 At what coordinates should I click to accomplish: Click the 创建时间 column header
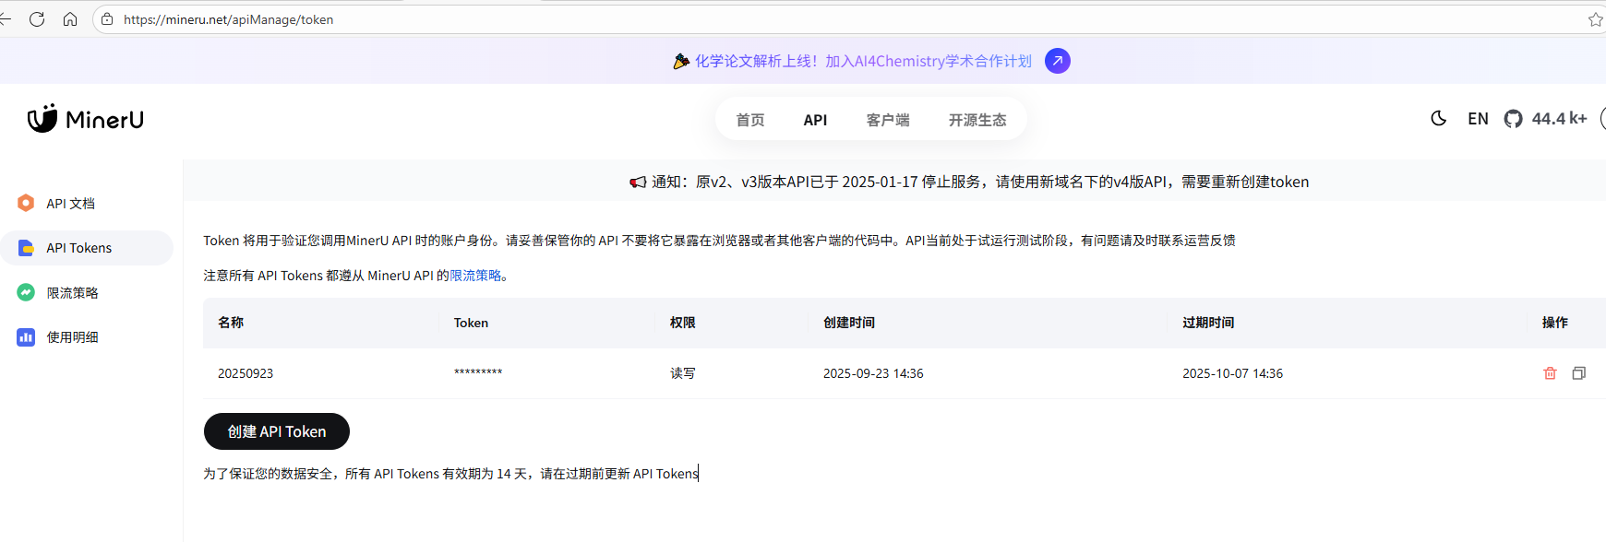click(x=849, y=323)
